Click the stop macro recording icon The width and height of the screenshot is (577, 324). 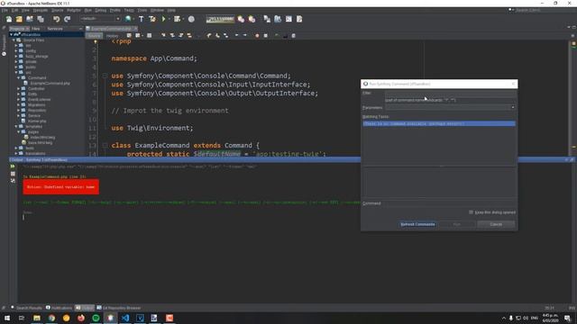[x=265, y=36]
